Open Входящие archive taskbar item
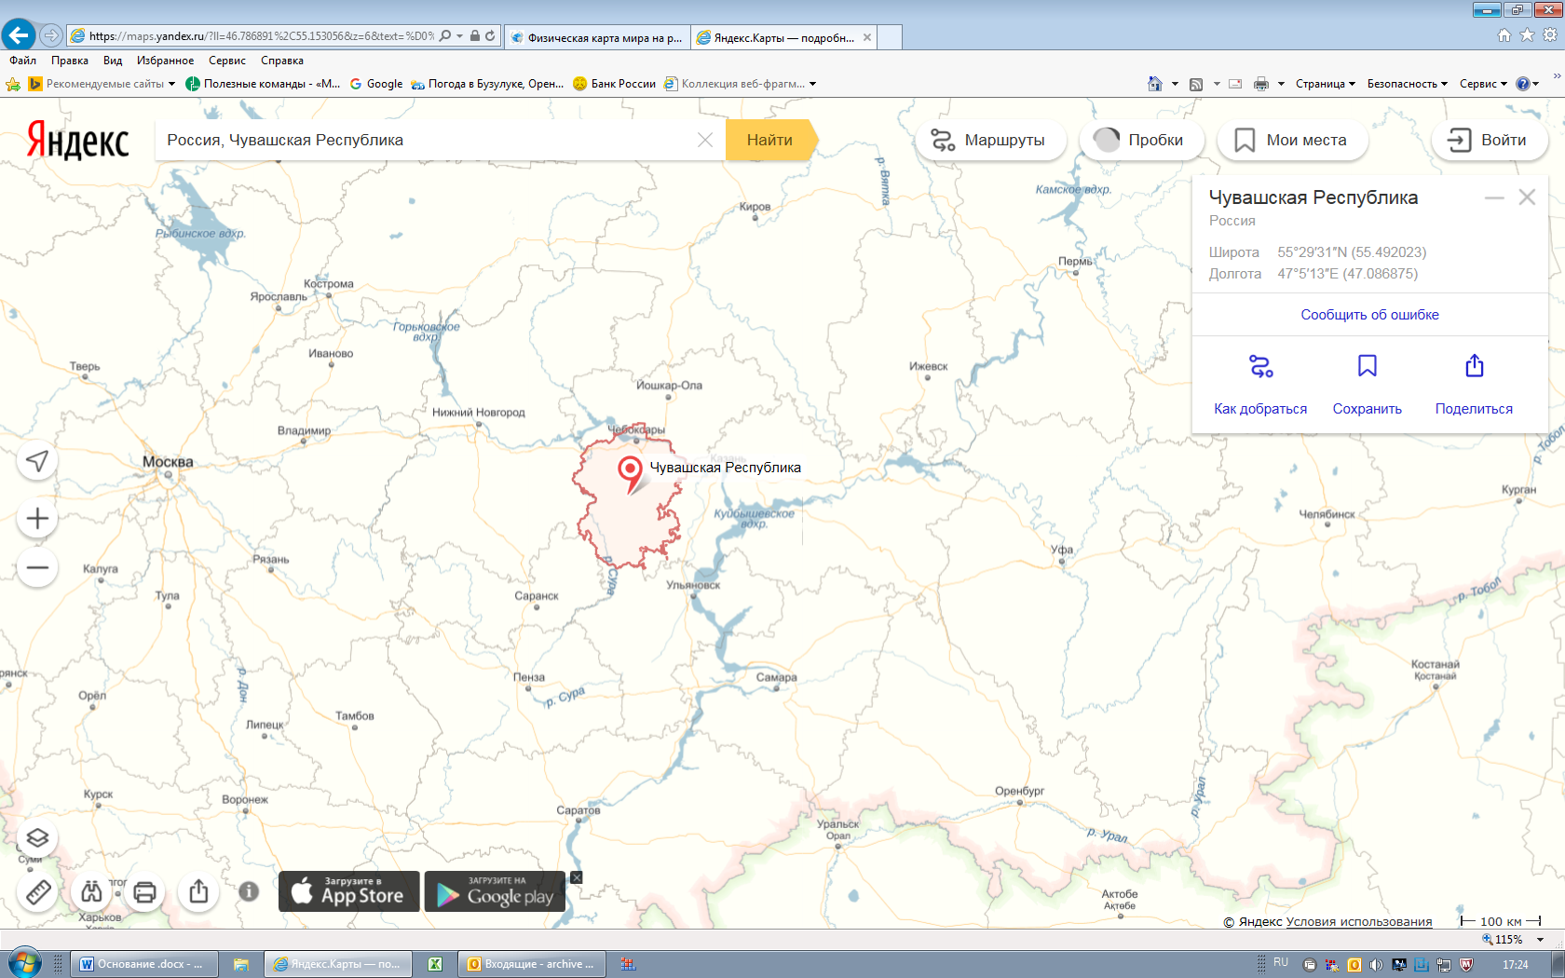Screen dimensions: 1565x978 pos(532,964)
